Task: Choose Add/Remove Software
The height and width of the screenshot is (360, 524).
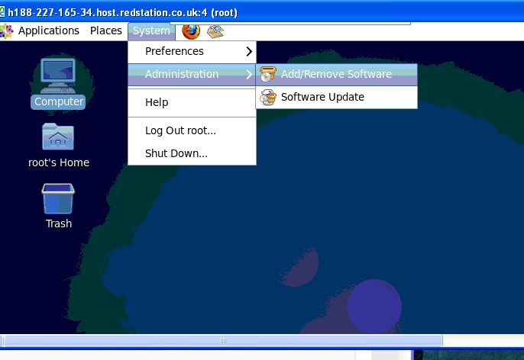Action: click(x=337, y=74)
